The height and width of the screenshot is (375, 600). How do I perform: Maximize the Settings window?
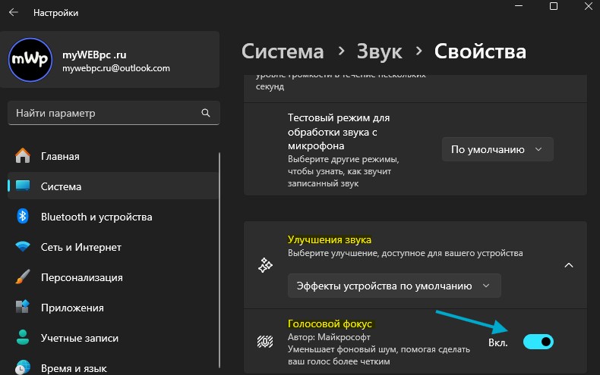pos(554,7)
